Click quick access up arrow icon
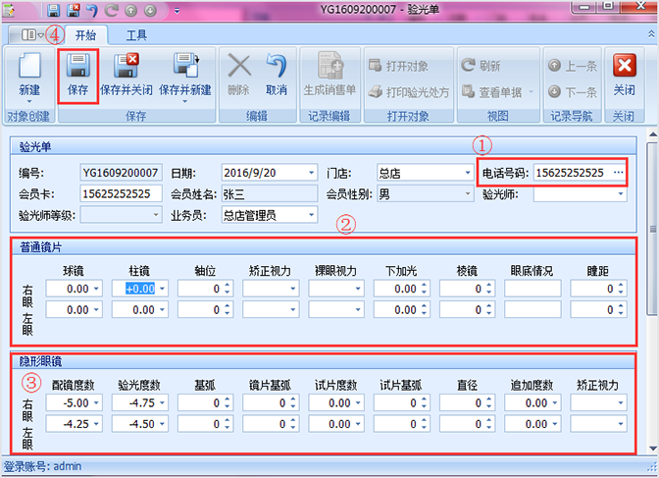 [131, 10]
